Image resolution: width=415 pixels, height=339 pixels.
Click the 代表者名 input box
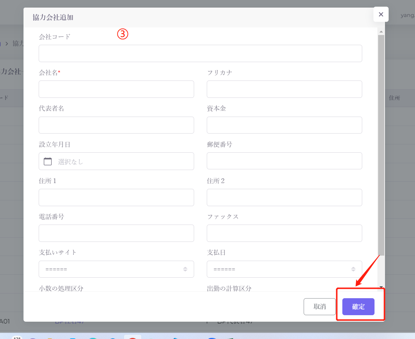coord(116,125)
